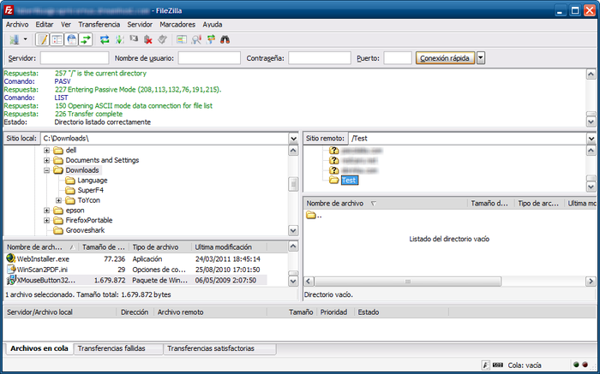Click the red activity LED in status bar
Screen dimensions: 600x374
[x=585, y=365]
